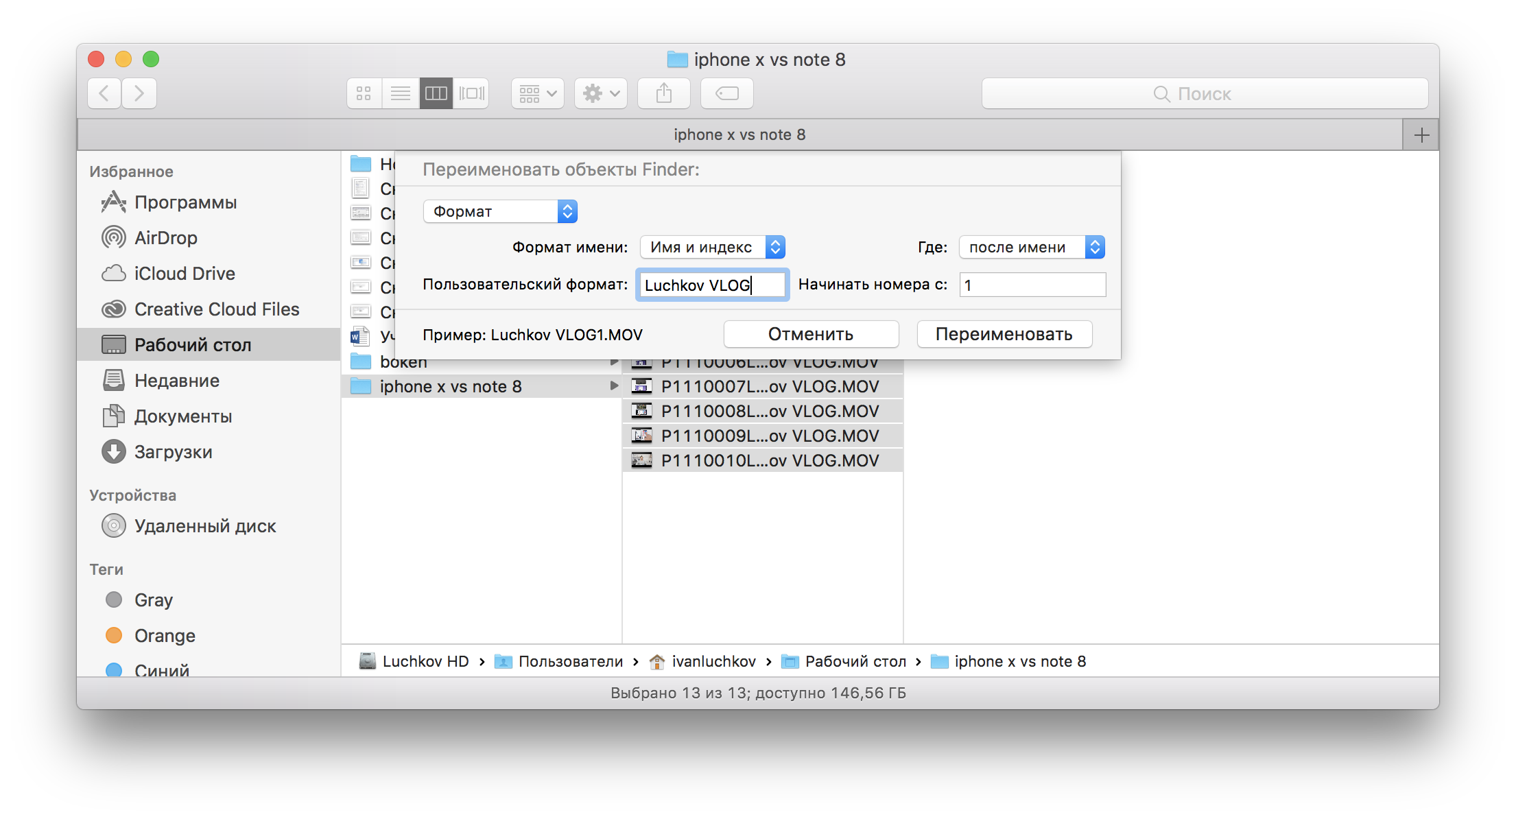Switch to list view mode

click(400, 93)
